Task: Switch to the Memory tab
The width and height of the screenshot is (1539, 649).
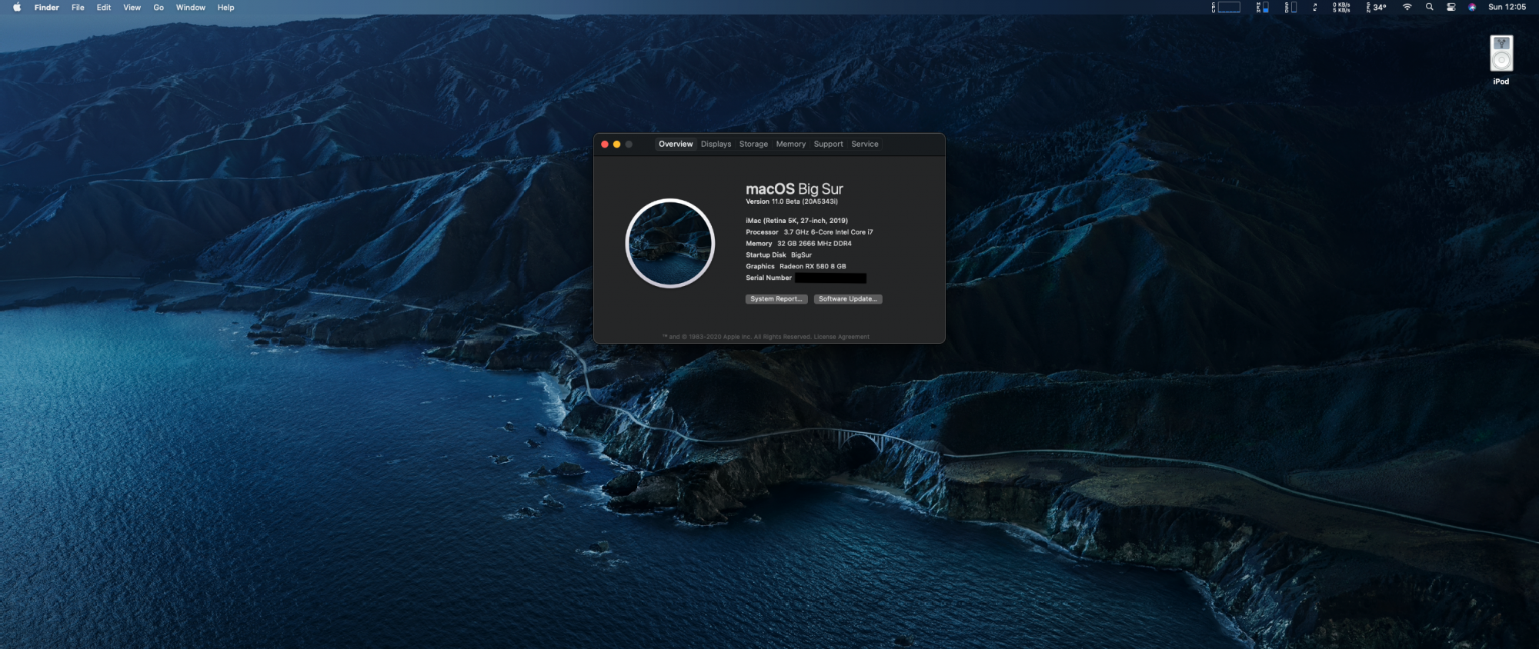Action: (x=791, y=144)
